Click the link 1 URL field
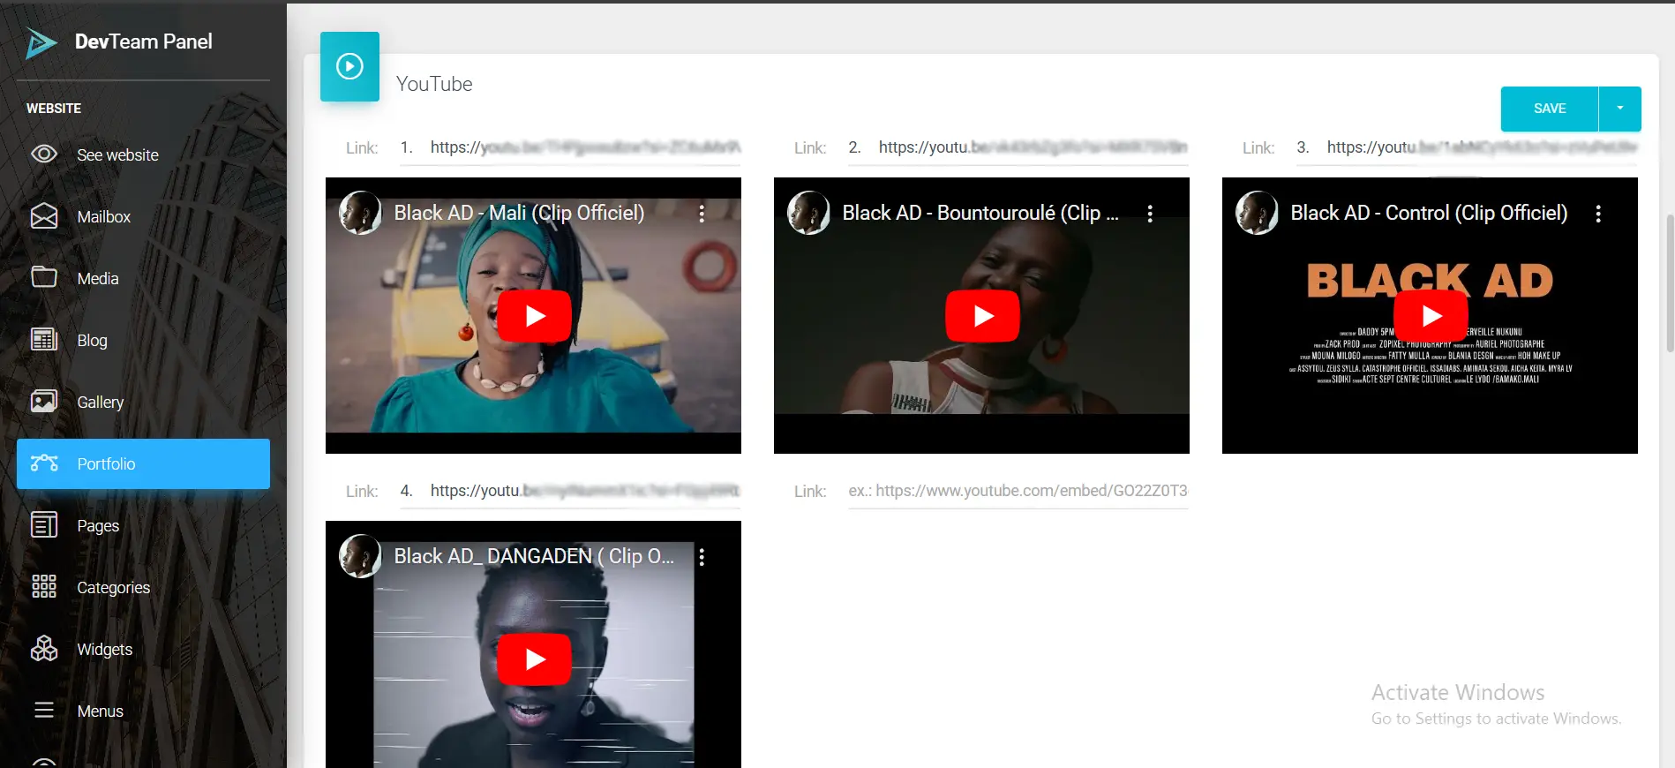Screen dimensions: 1675x768 [x=584, y=147]
